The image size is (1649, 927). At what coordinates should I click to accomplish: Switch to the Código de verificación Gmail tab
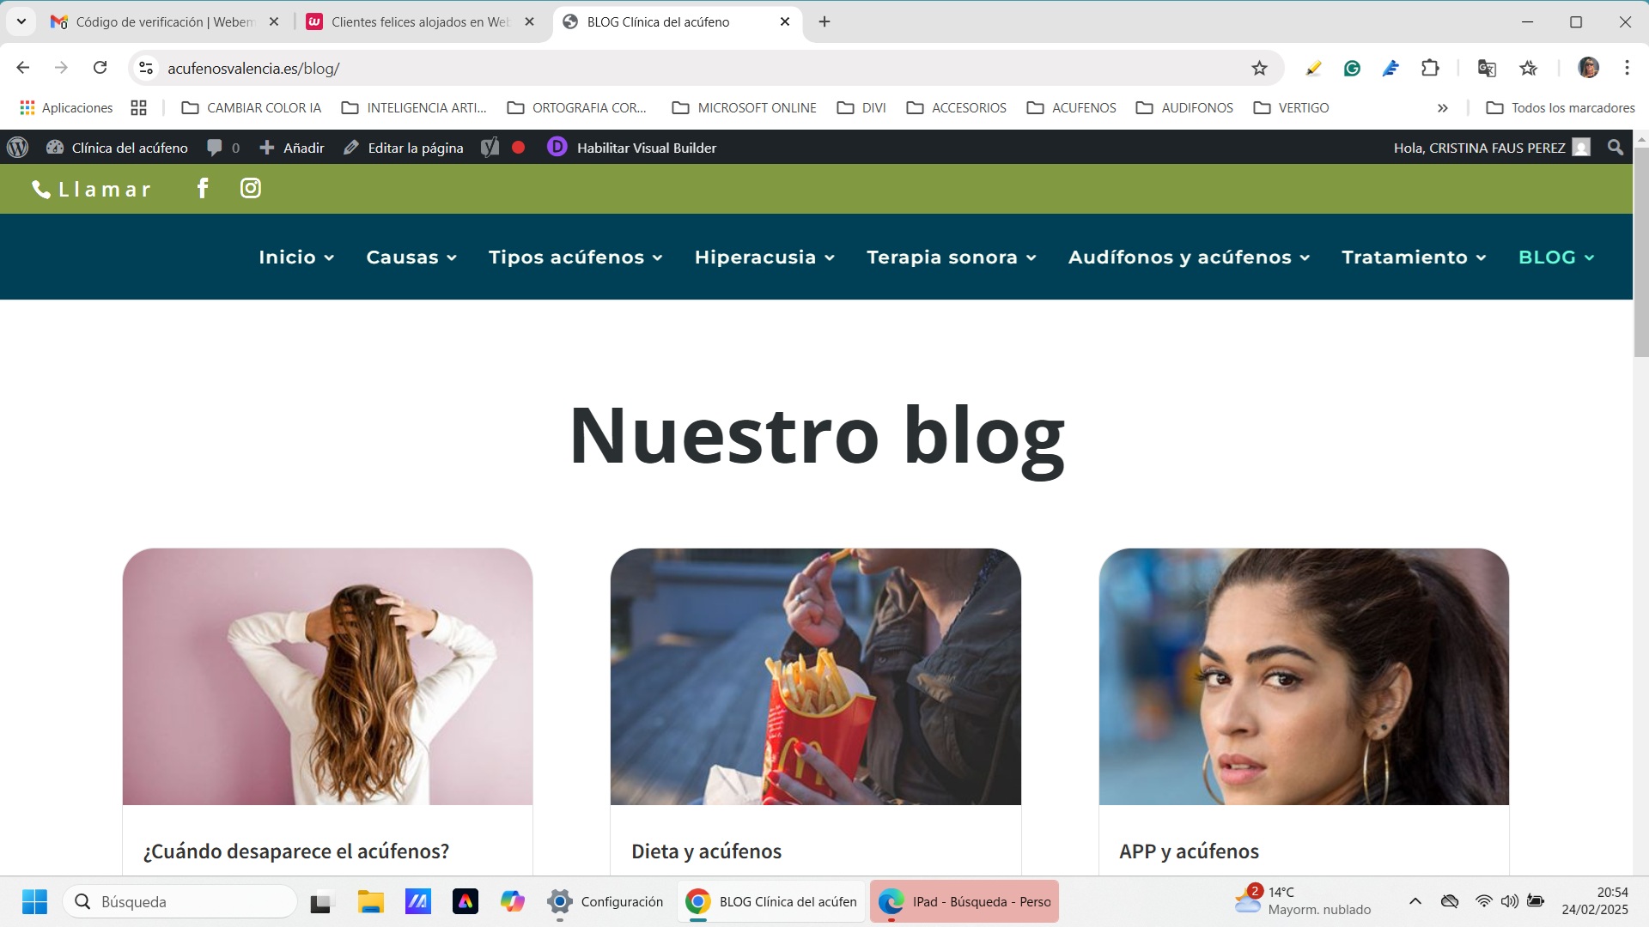tap(164, 22)
